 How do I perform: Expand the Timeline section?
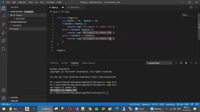[27, 101]
